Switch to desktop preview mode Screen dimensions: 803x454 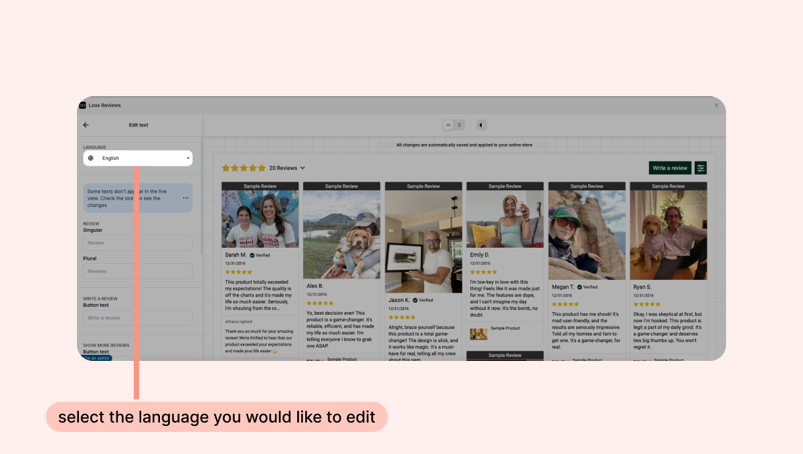pos(448,125)
